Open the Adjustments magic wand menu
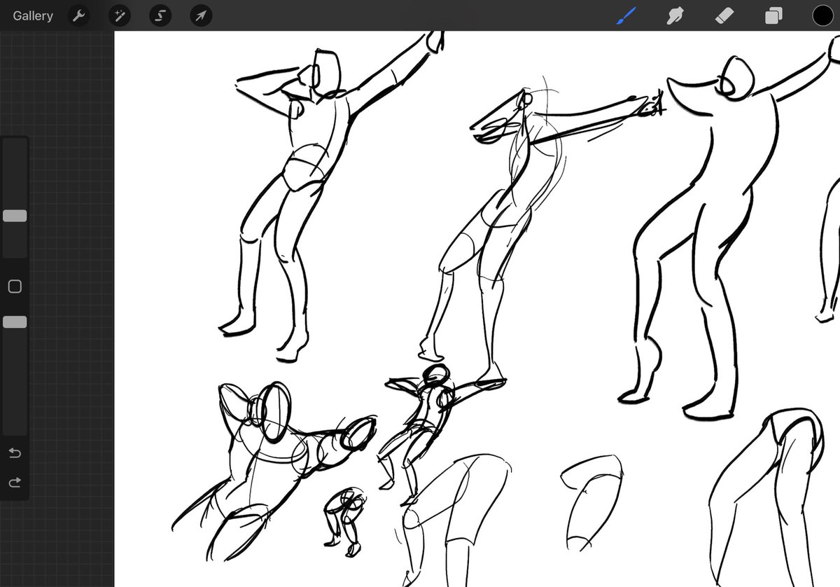This screenshot has width=840, height=587. point(120,15)
